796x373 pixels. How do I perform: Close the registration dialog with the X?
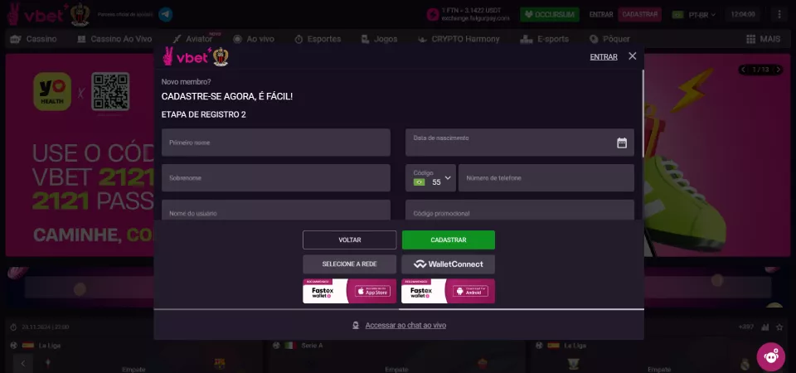click(632, 56)
